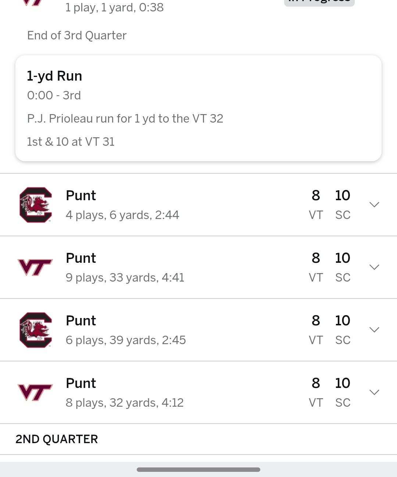The height and width of the screenshot is (477, 397).
Task: Tap South Carolina logo on 39-yard punt drive
Action: pyautogui.click(x=35, y=330)
